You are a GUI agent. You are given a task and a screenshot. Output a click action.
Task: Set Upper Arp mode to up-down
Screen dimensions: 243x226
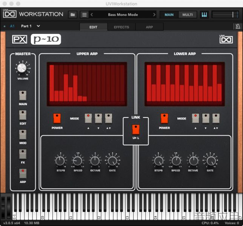[109, 119]
